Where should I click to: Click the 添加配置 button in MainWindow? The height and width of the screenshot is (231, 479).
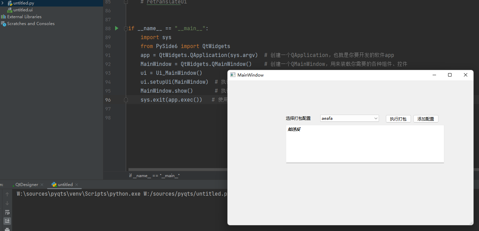pyautogui.click(x=426, y=118)
